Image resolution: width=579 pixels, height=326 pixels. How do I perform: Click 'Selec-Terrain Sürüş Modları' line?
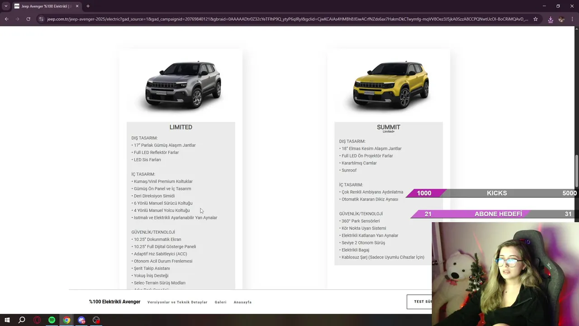[x=158, y=283]
